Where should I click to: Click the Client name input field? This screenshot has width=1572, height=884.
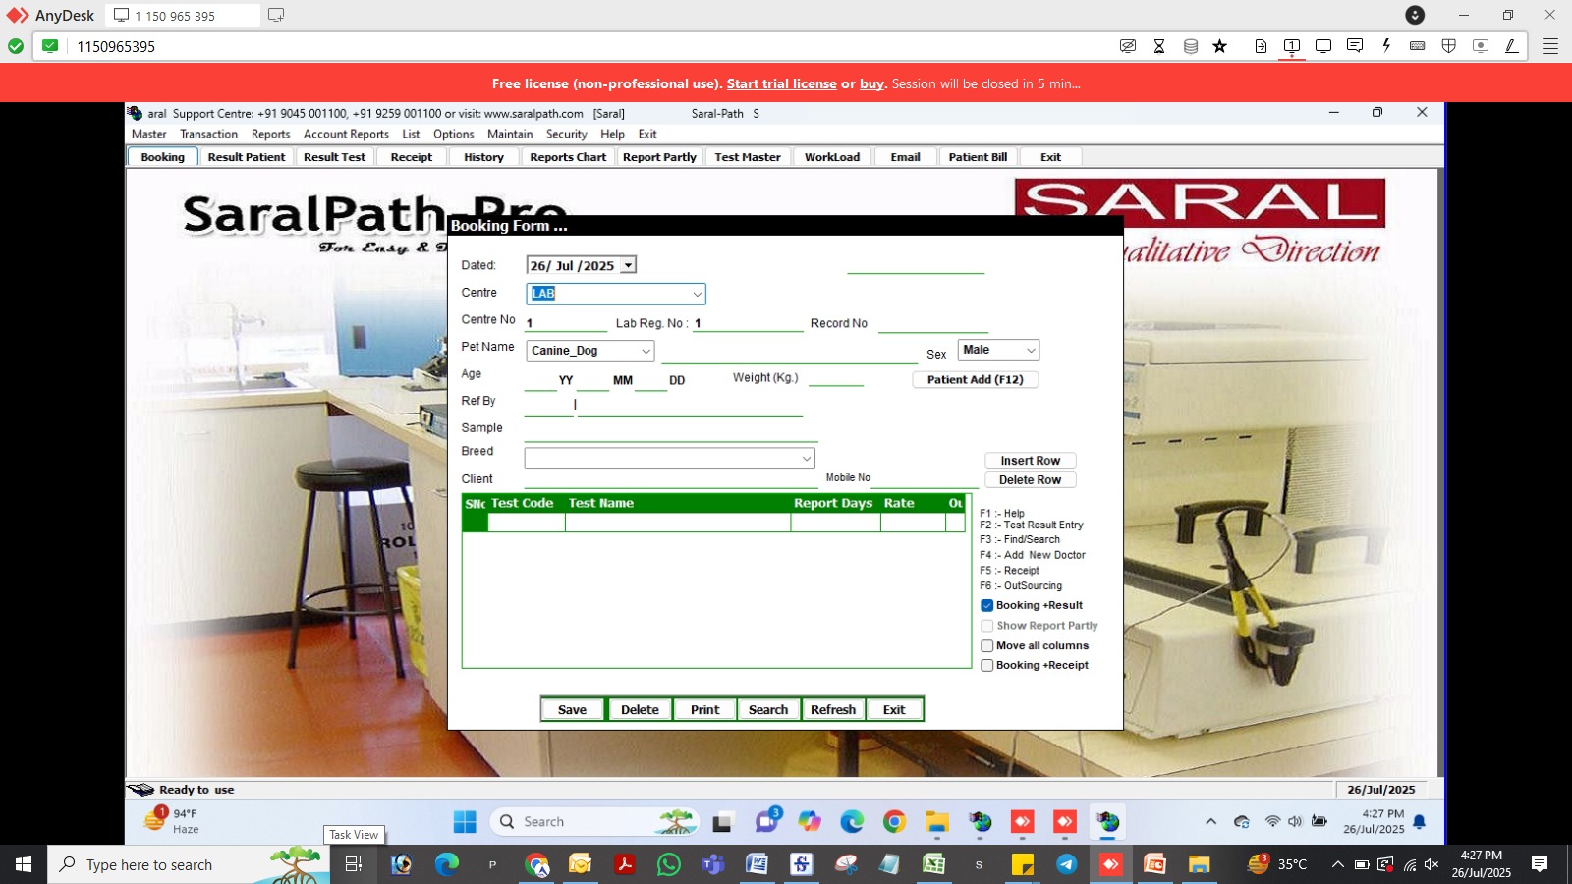[671, 479]
